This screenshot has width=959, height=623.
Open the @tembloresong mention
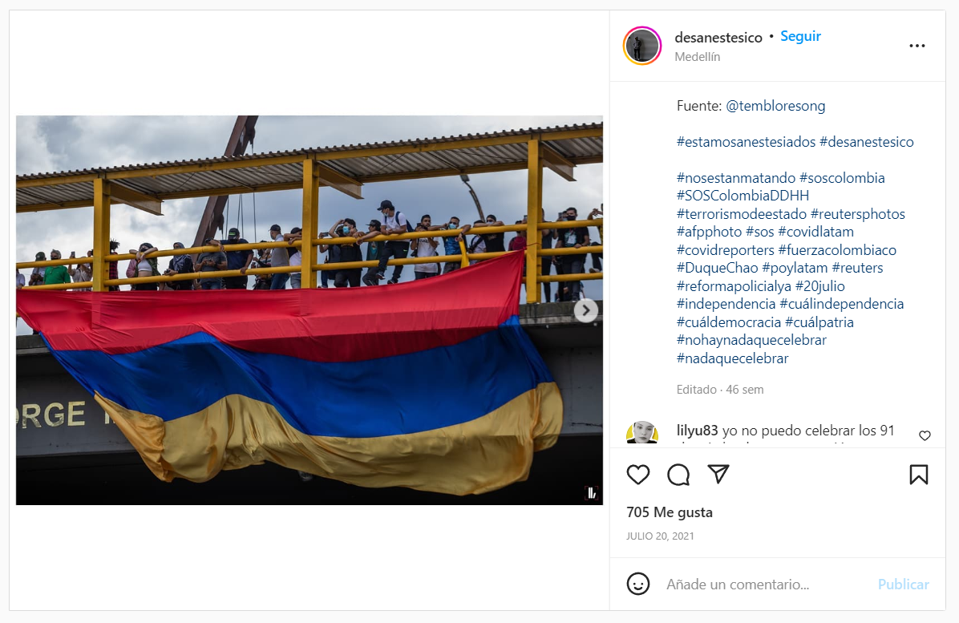tap(775, 106)
